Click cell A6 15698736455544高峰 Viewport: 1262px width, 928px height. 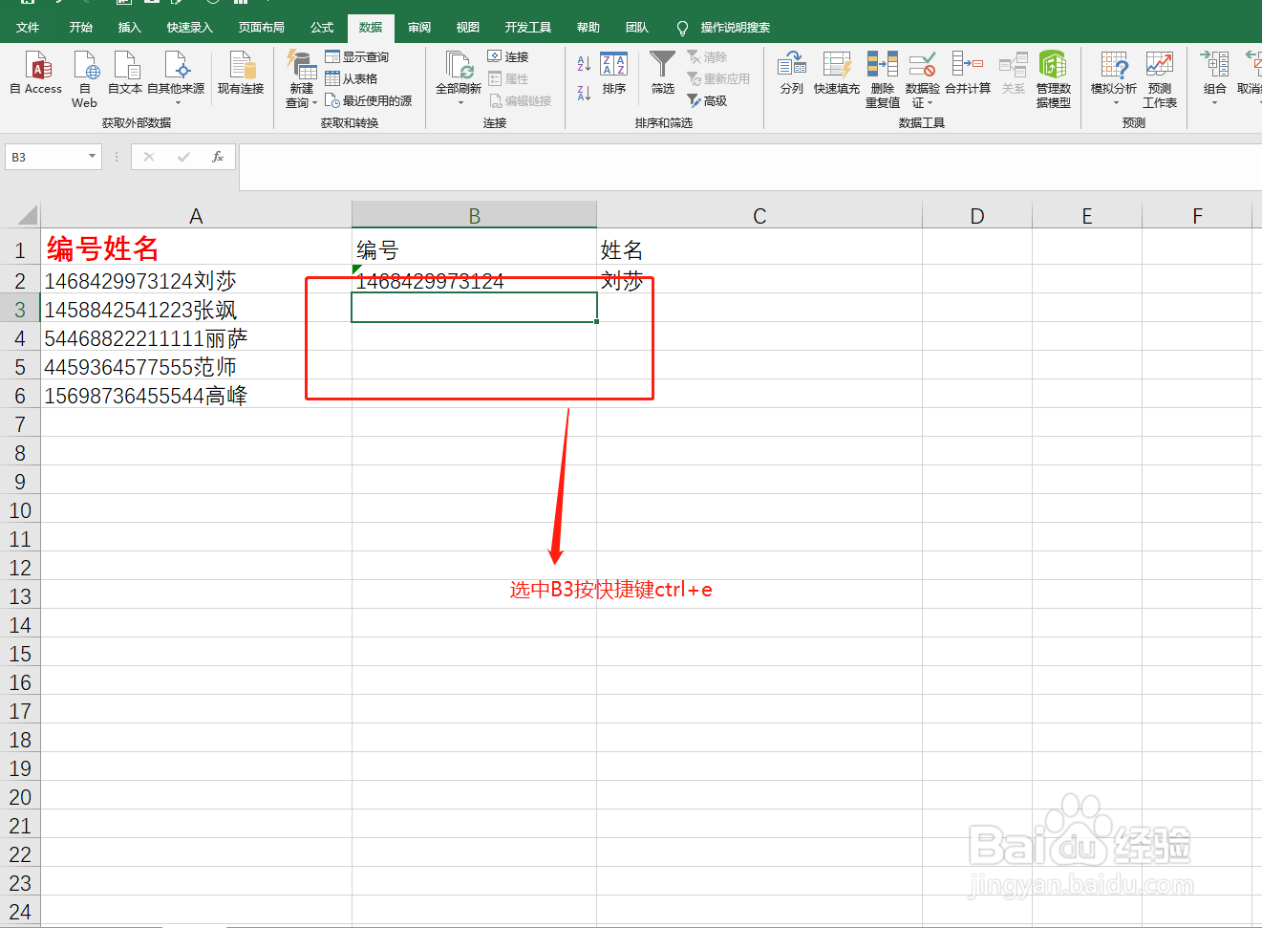[x=196, y=395]
